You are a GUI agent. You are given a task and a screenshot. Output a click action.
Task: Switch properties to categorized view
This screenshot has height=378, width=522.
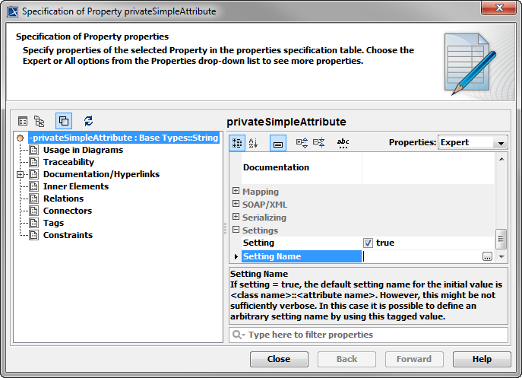236,142
